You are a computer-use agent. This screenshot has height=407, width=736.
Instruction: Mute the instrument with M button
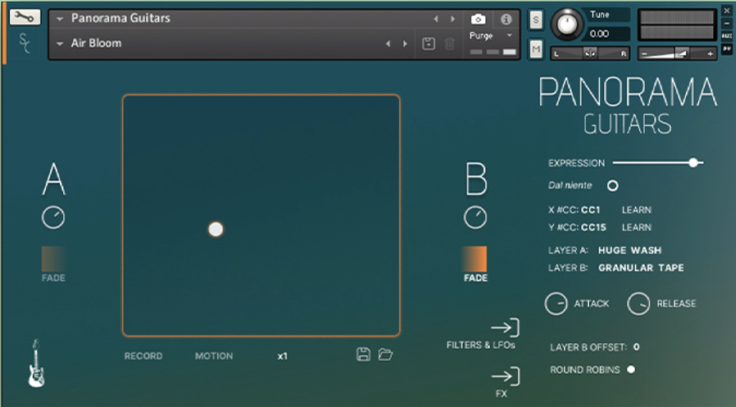[x=536, y=49]
